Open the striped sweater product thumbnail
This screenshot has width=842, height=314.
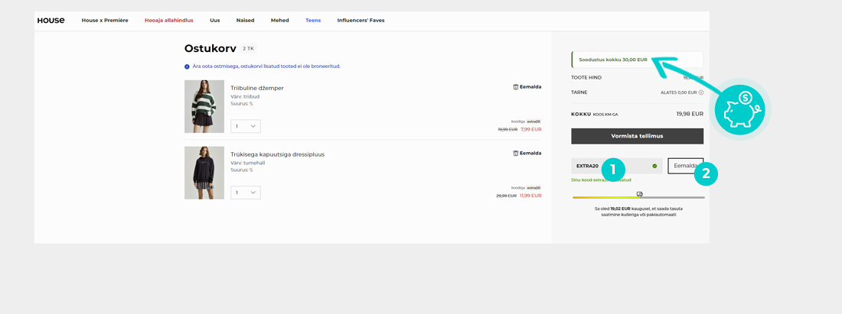pos(204,106)
